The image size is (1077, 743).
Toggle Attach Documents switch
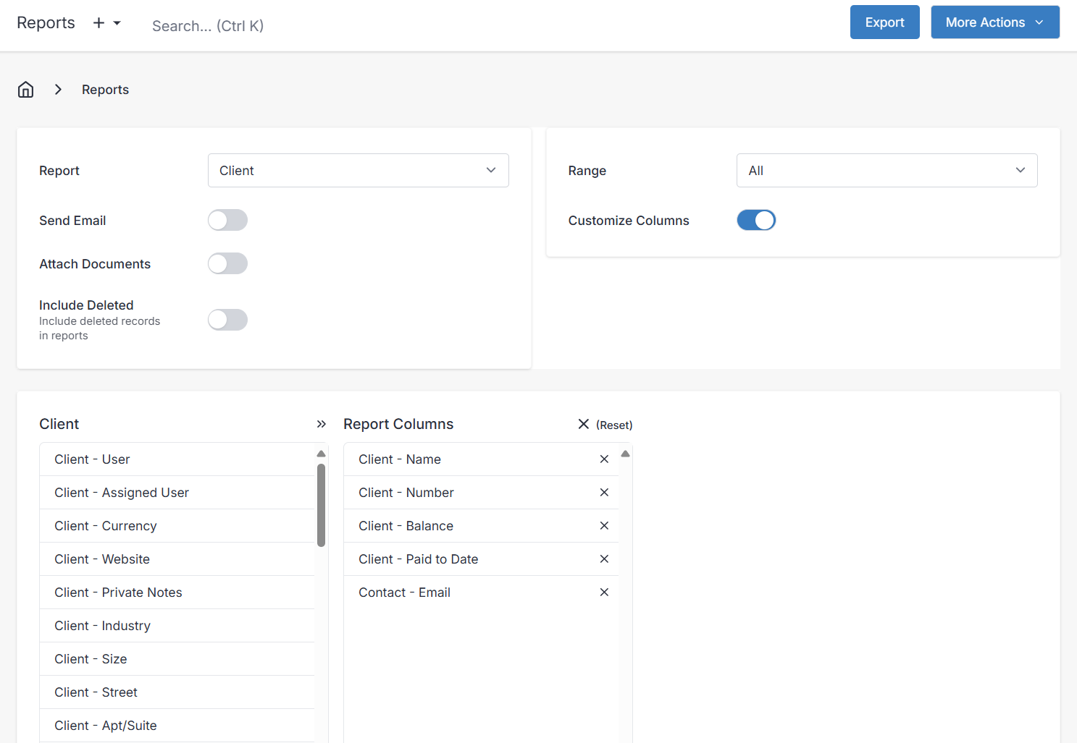(227, 263)
